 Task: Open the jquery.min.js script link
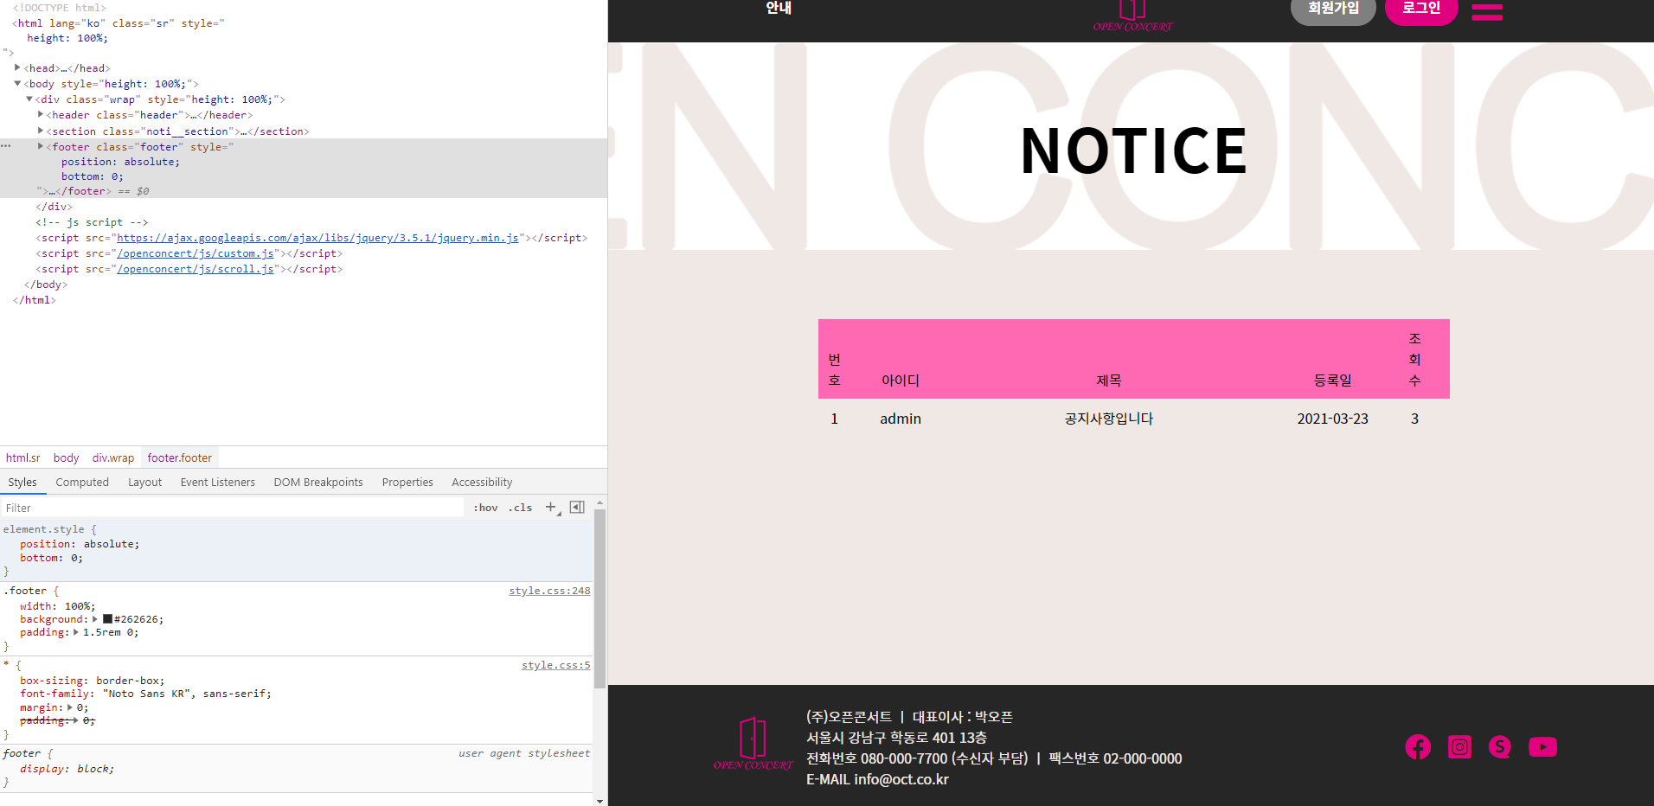pyautogui.click(x=317, y=238)
